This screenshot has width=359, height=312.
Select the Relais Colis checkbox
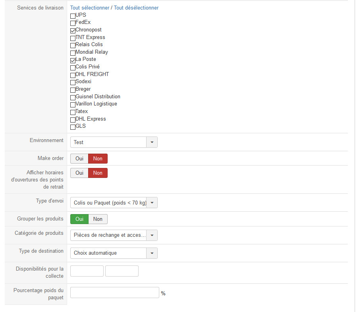pos(73,45)
